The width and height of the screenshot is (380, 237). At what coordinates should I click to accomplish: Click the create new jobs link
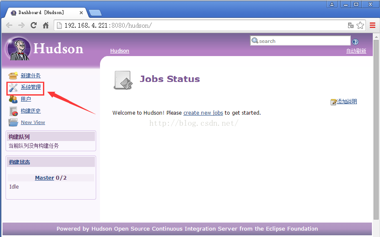click(x=203, y=113)
